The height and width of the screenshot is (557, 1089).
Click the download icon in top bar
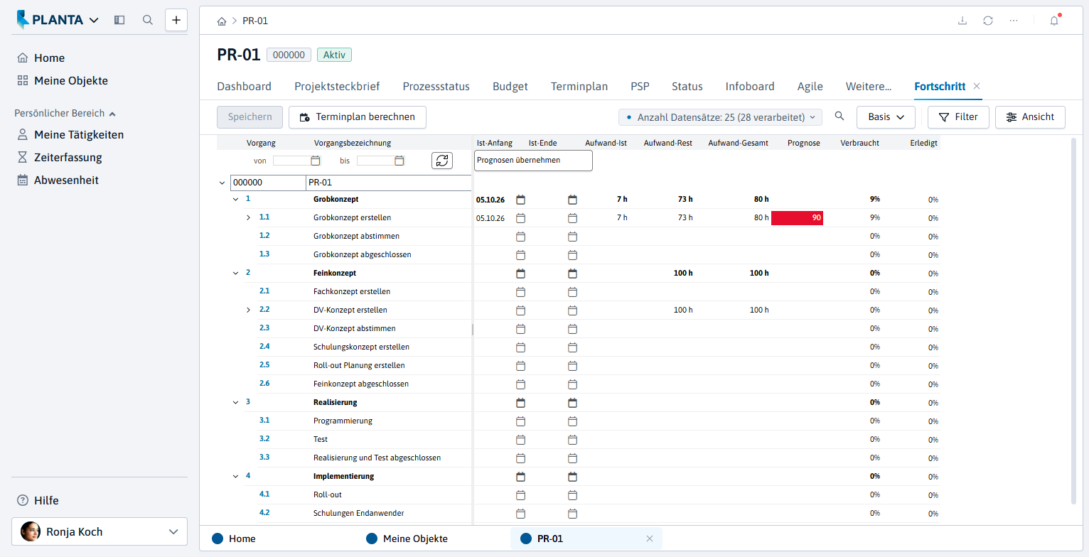pyautogui.click(x=962, y=21)
